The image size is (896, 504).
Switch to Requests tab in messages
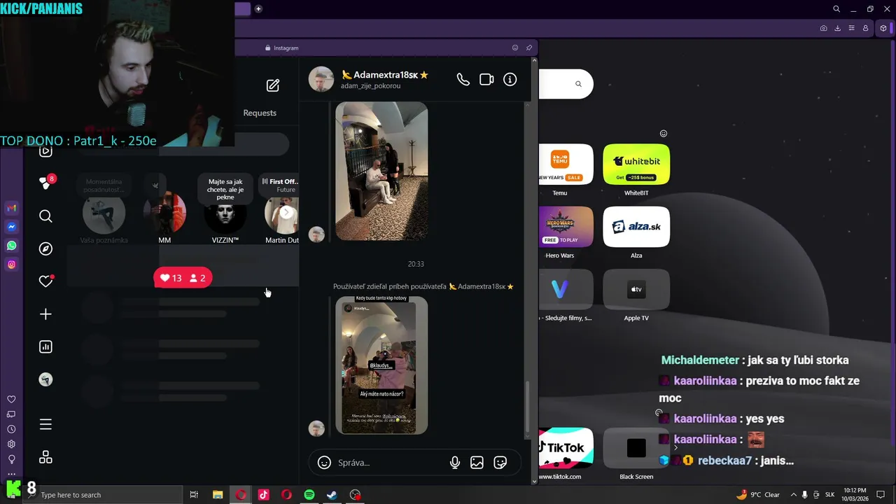260,113
